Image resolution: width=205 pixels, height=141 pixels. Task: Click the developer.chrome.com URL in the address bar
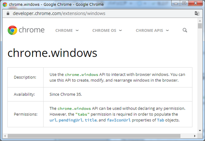coord(59,13)
